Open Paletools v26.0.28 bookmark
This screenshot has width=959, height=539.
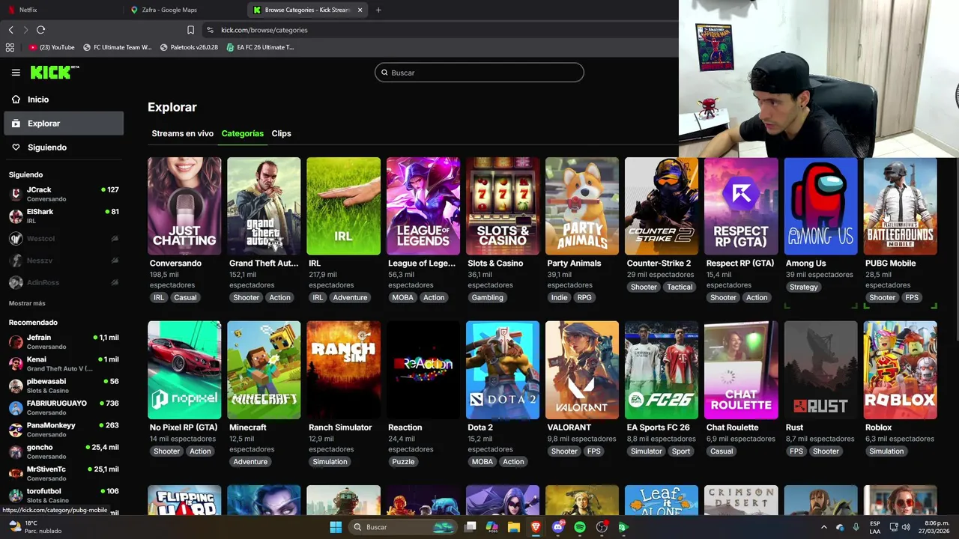189,47
